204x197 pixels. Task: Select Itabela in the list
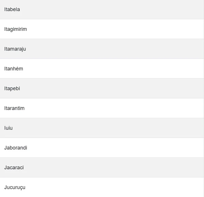pyautogui.click(x=102, y=9)
